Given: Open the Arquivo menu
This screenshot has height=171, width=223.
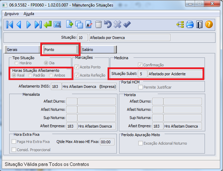Looking at the screenshot, I should (12, 14).
